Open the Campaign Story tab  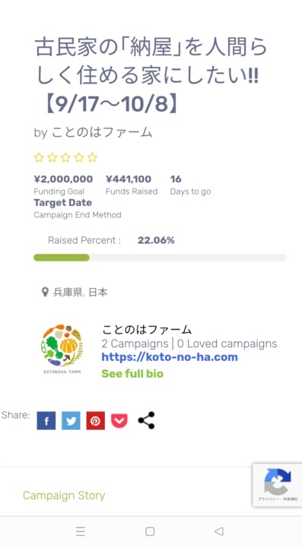pyautogui.click(x=64, y=495)
